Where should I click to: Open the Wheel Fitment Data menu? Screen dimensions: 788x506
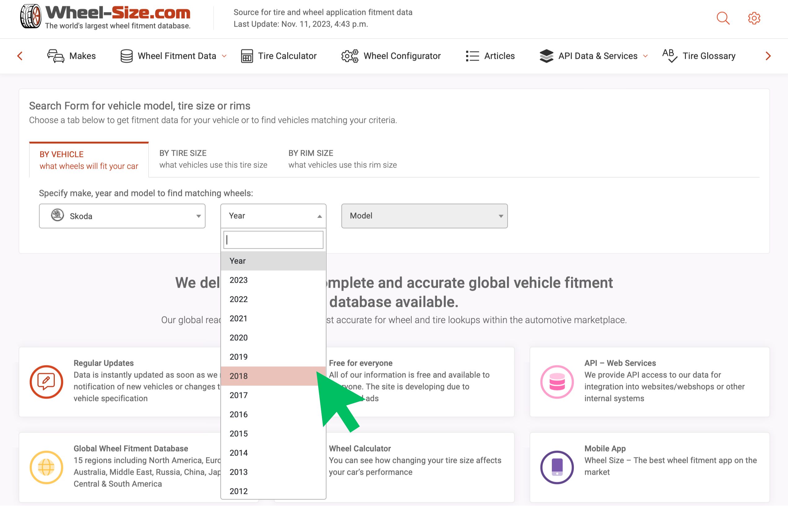pyautogui.click(x=173, y=56)
